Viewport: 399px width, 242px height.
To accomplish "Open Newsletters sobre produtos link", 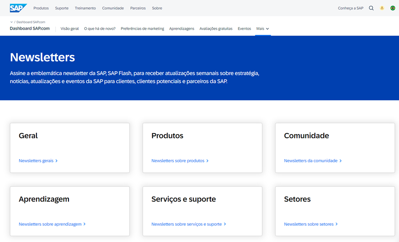I will pyautogui.click(x=180, y=161).
